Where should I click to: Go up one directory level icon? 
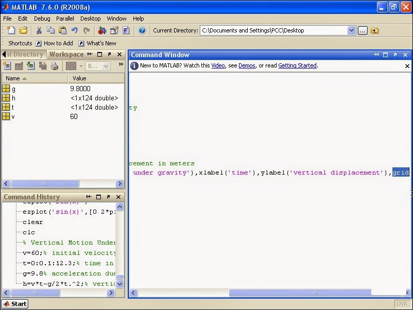[375, 30]
